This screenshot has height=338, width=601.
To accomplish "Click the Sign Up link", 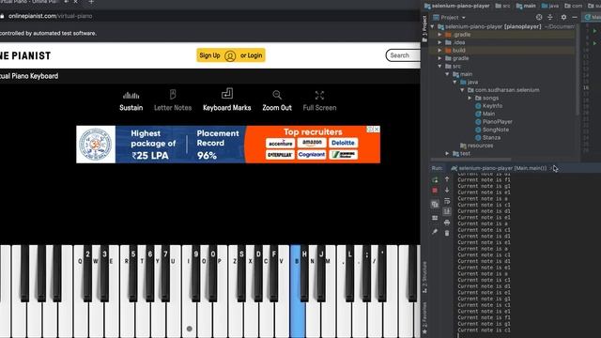I will click(209, 55).
